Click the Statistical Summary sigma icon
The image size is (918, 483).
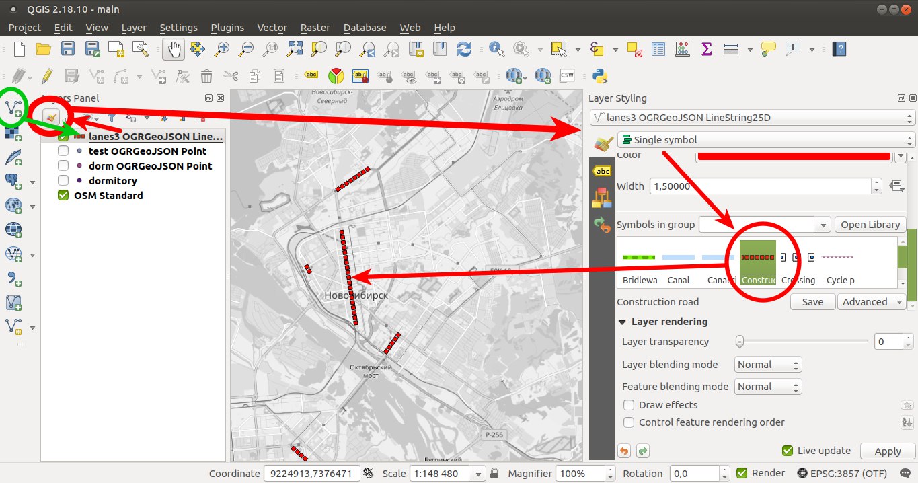[x=706, y=48]
